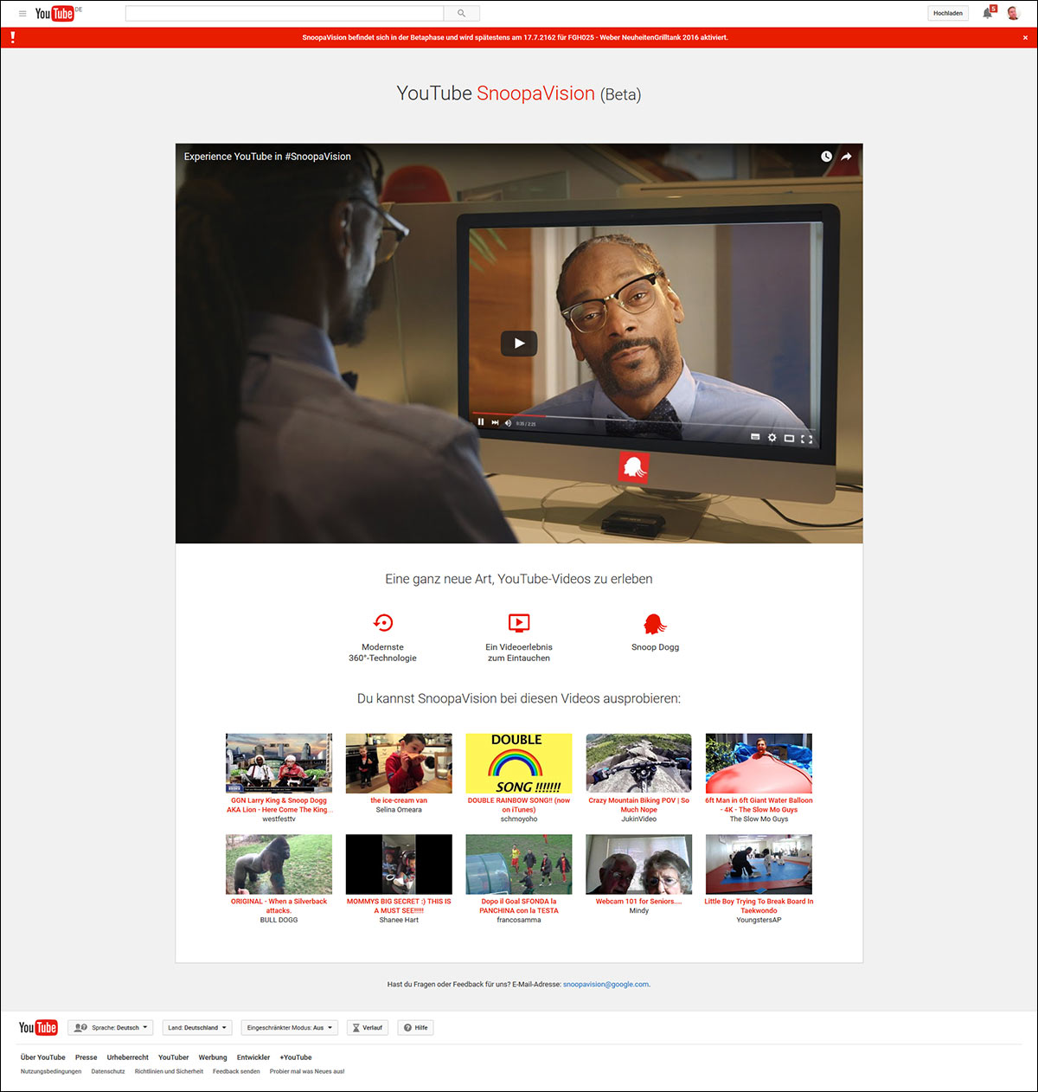Click the immersive video experience icon
This screenshot has width=1038, height=1092.
pyautogui.click(x=519, y=623)
